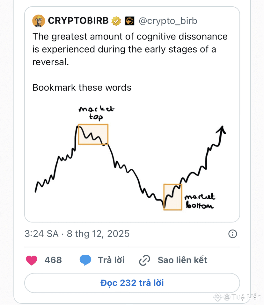Click the cognitive dissonance tweet text
The image size is (264, 305).
tap(130, 49)
